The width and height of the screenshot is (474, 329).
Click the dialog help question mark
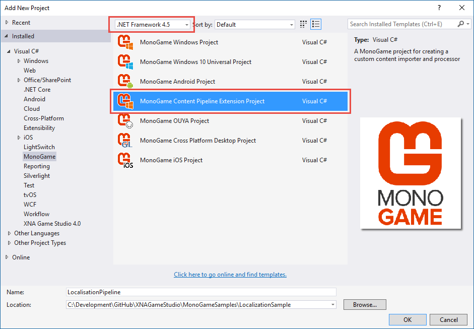tap(439, 8)
